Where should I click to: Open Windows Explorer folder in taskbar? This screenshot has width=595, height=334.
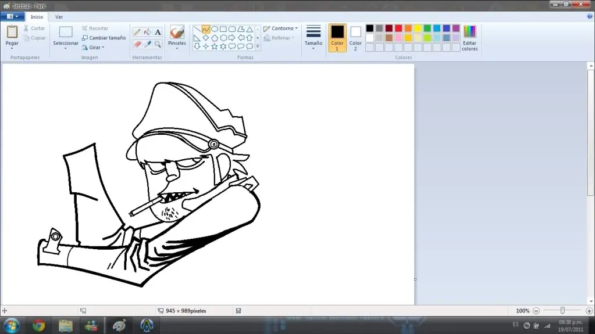(x=66, y=326)
